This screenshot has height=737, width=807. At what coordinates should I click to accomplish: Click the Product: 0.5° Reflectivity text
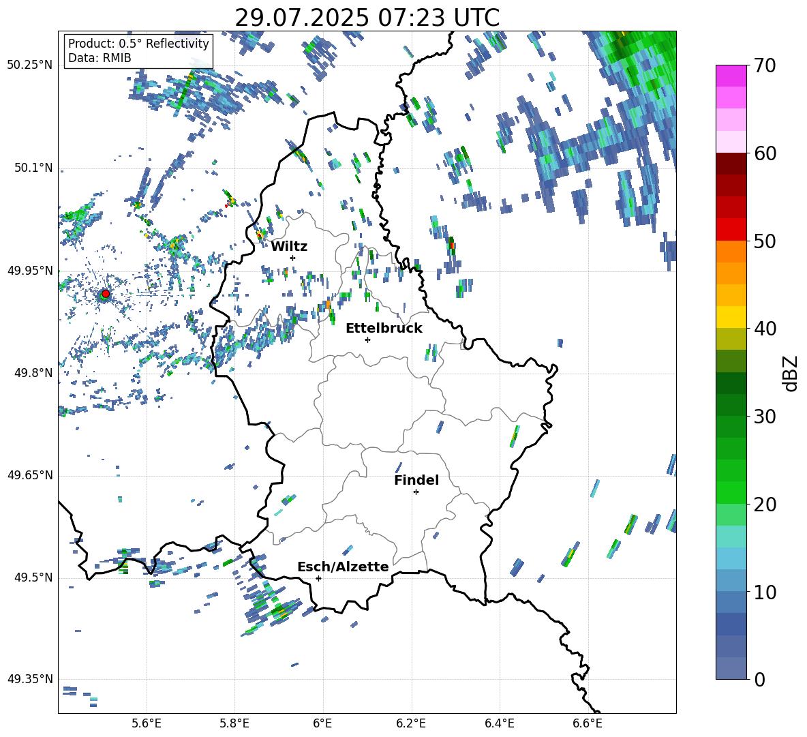coord(138,44)
